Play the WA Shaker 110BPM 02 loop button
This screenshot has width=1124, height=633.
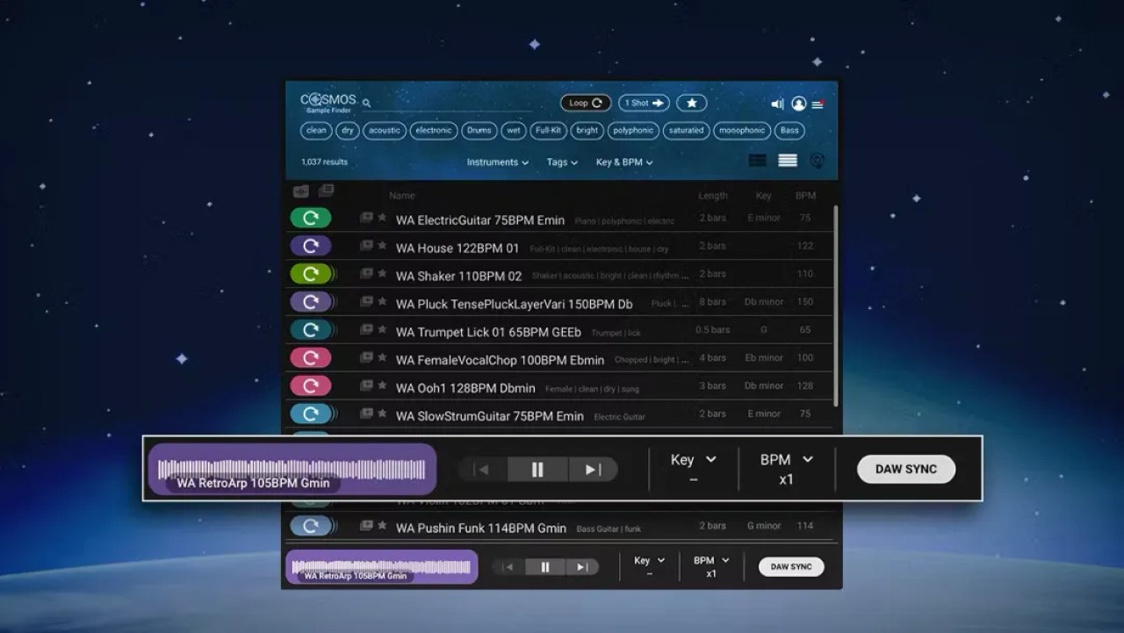(x=311, y=274)
